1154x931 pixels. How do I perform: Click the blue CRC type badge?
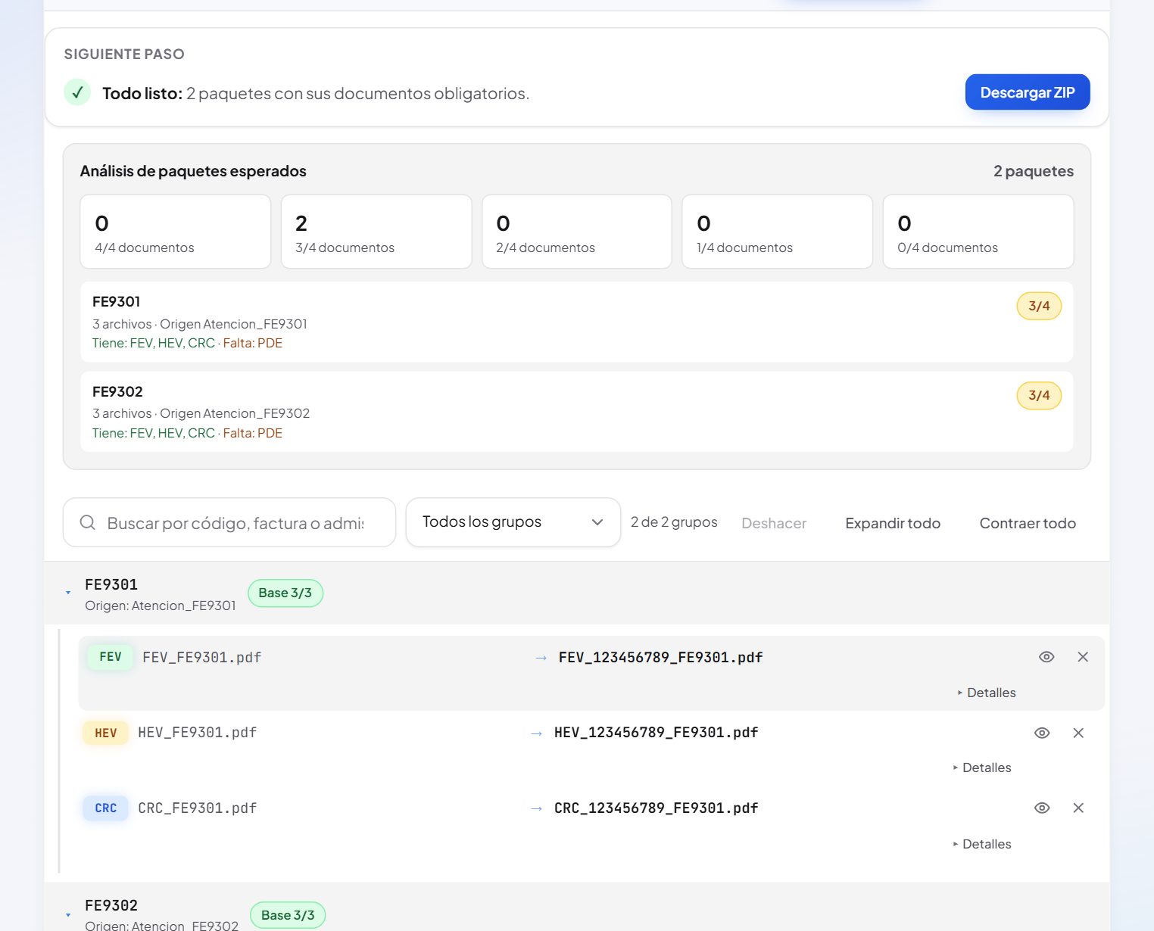(x=106, y=808)
